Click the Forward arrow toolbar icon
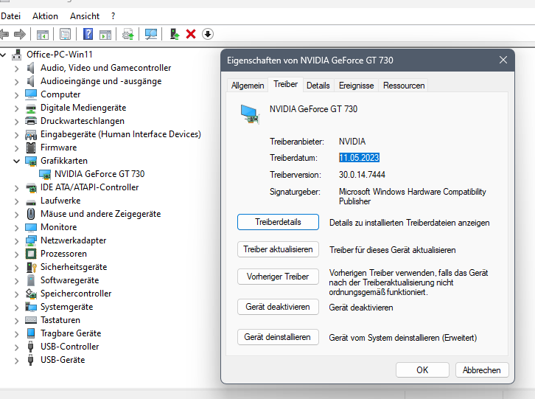 point(20,34)
